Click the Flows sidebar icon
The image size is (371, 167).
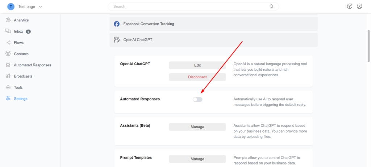tap(8, 43)
